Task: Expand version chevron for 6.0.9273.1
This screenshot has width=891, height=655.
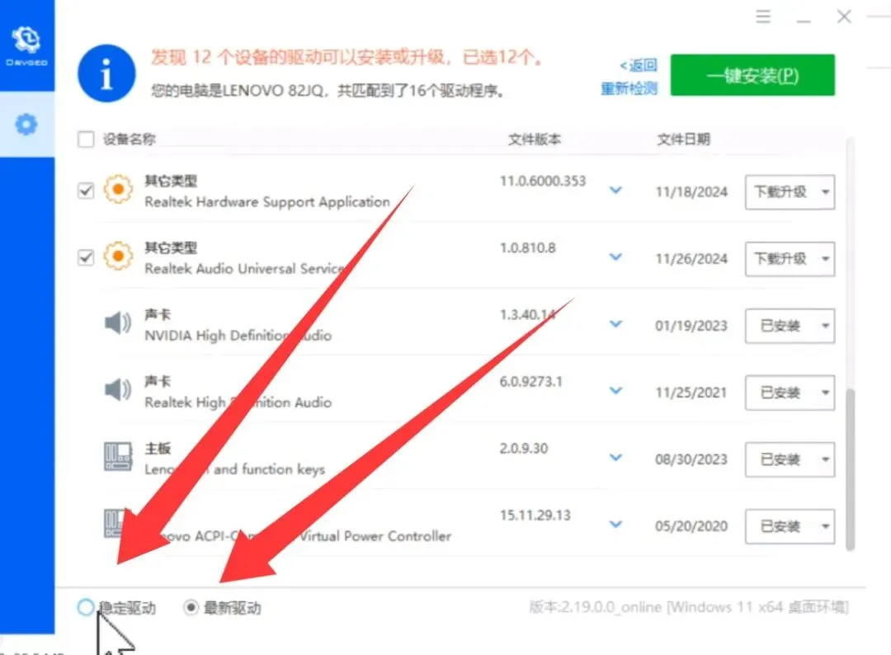Action: (x=615, y=390)
